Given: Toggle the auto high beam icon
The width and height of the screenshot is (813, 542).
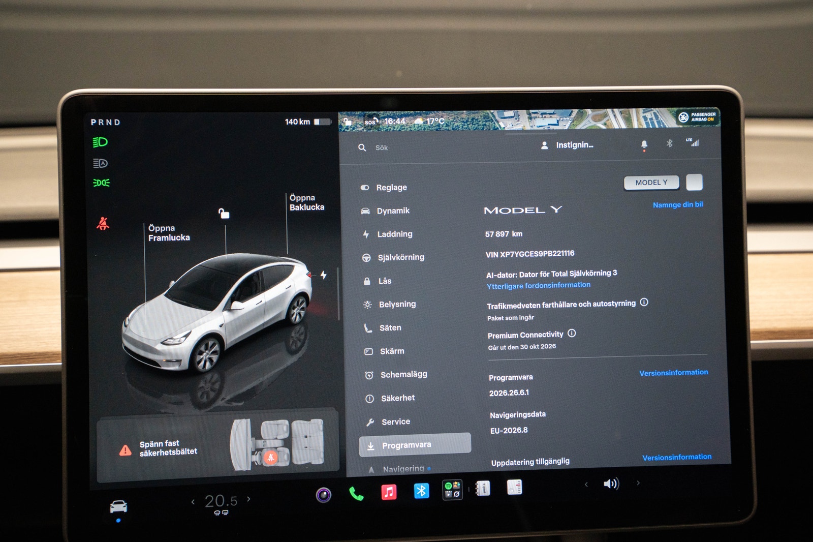Looking at the screenshot, I should click(100, 163).
